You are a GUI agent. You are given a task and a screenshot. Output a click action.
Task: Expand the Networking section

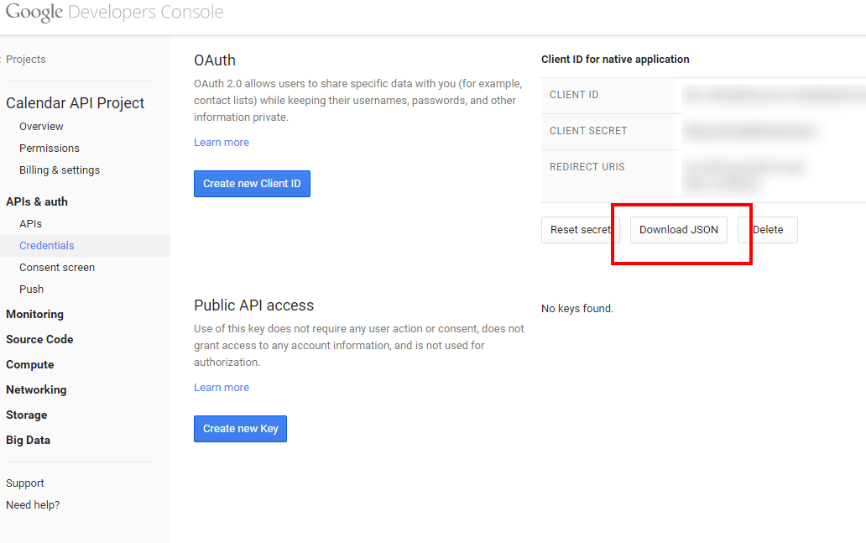(36, 389)
